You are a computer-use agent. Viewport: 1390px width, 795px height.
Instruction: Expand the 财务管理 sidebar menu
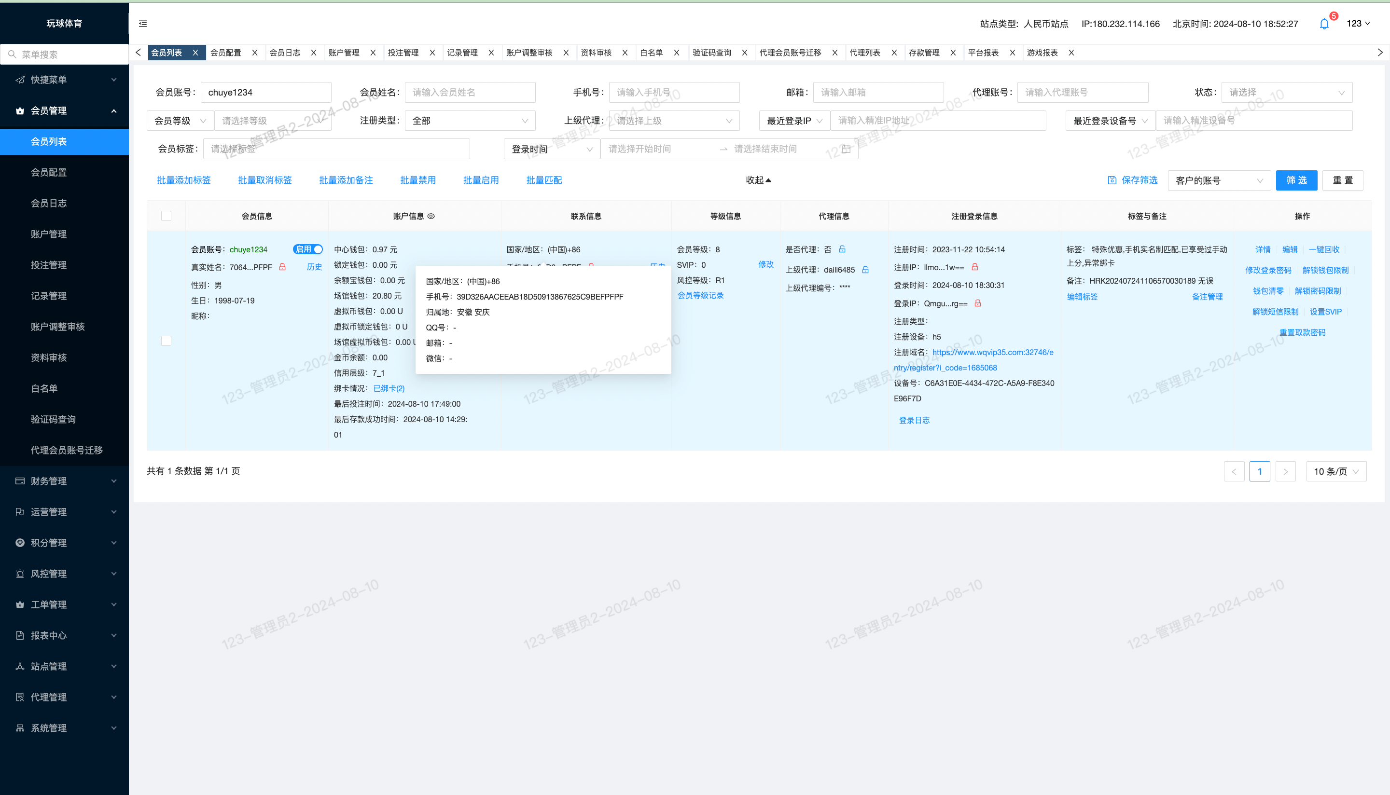[x=65, y=481]
